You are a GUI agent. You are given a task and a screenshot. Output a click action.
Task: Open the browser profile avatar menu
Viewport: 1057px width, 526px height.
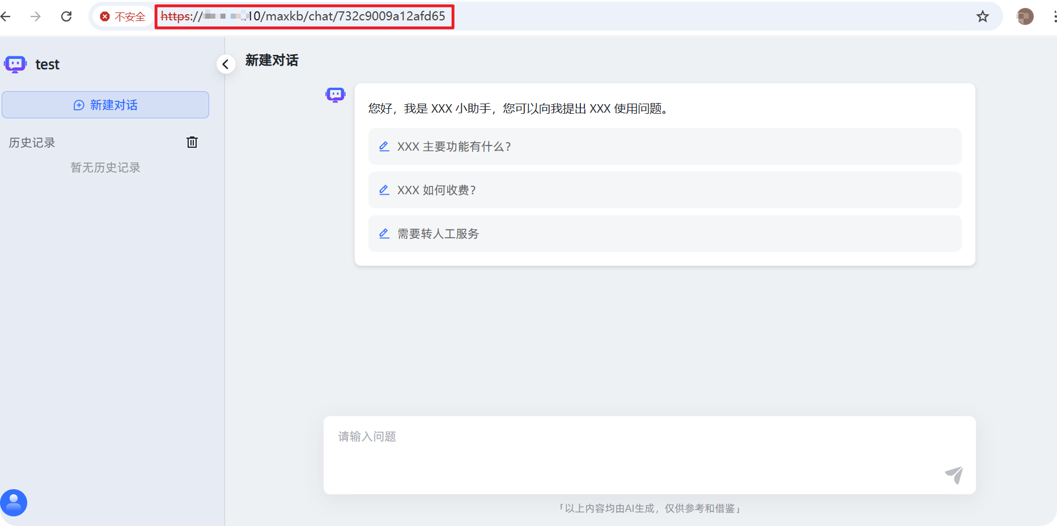pyautogui.click(x=1025, y=16)
